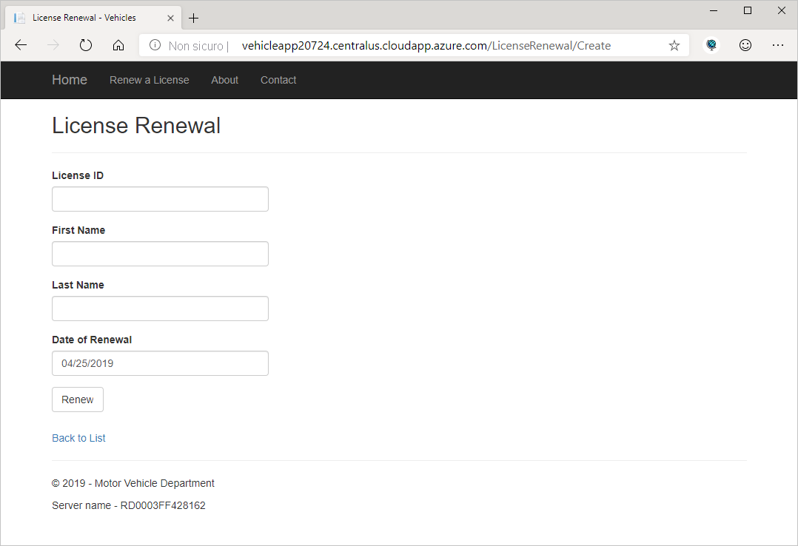Submit the form with the Renew button
Screen dimensions: 798x546
pyautogui.click(x=77, y=399)
